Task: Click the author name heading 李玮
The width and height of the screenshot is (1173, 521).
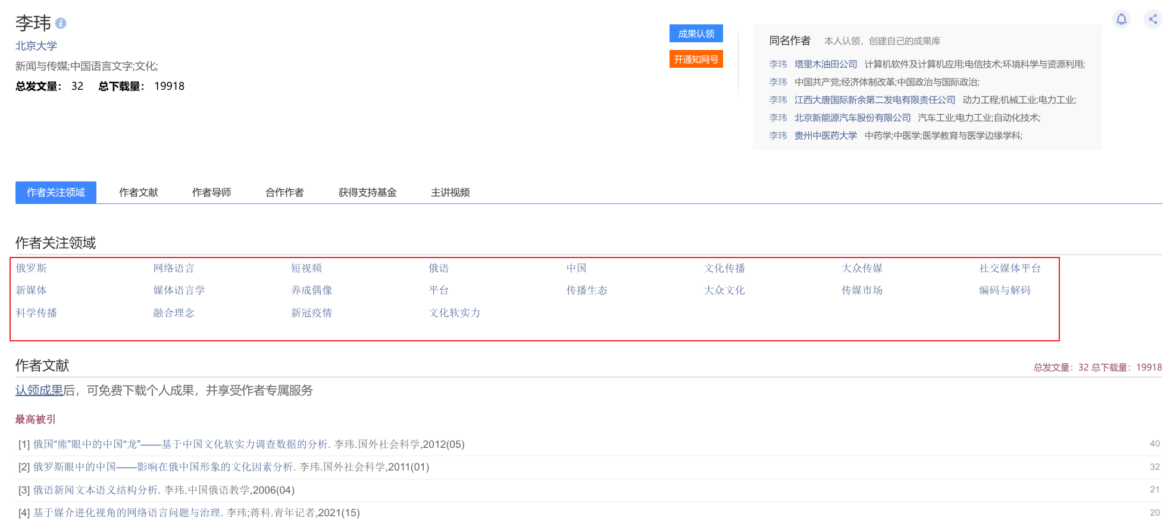Action: pos(33,23)
